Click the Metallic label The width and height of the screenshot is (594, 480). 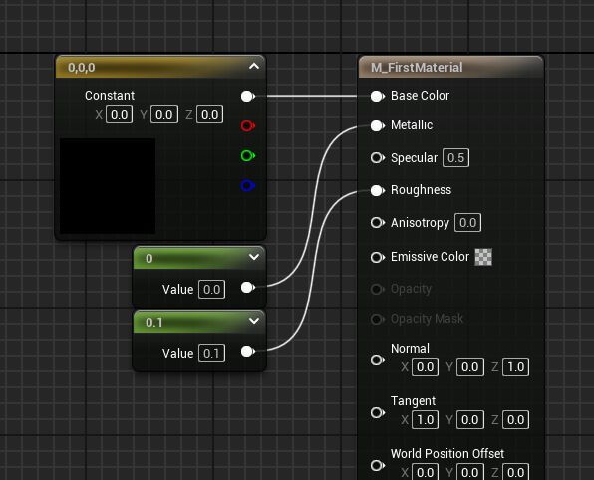[x=412, y=125]
